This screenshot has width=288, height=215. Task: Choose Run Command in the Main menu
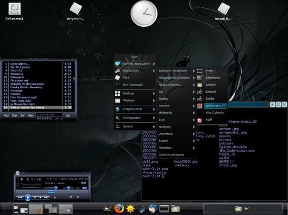point(135,85)
